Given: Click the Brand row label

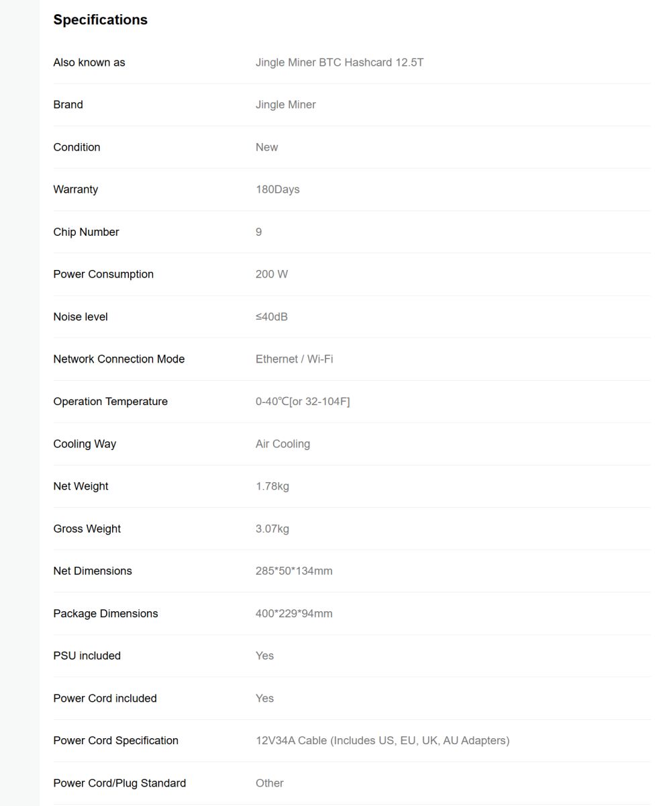Looking at the screenshot, I should [x=68, y=105].
